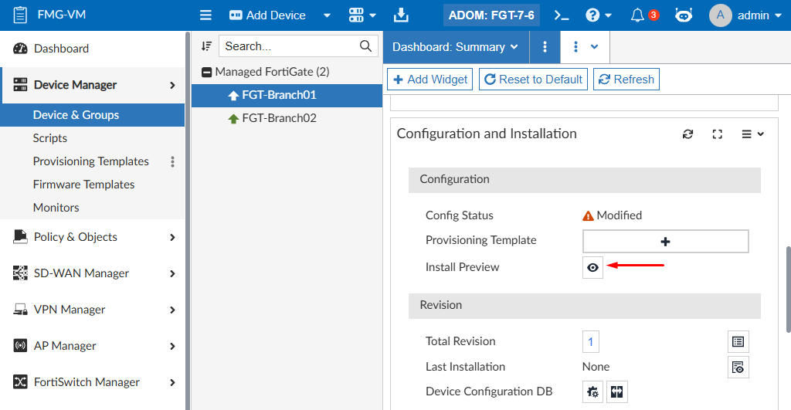Open the Last Installation log icon
The width and height of the screenshot is (791, 410).
click(738, 367)
